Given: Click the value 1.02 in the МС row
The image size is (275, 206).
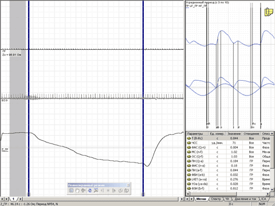Looking at the screenshot, I should [x=234, y=152].
